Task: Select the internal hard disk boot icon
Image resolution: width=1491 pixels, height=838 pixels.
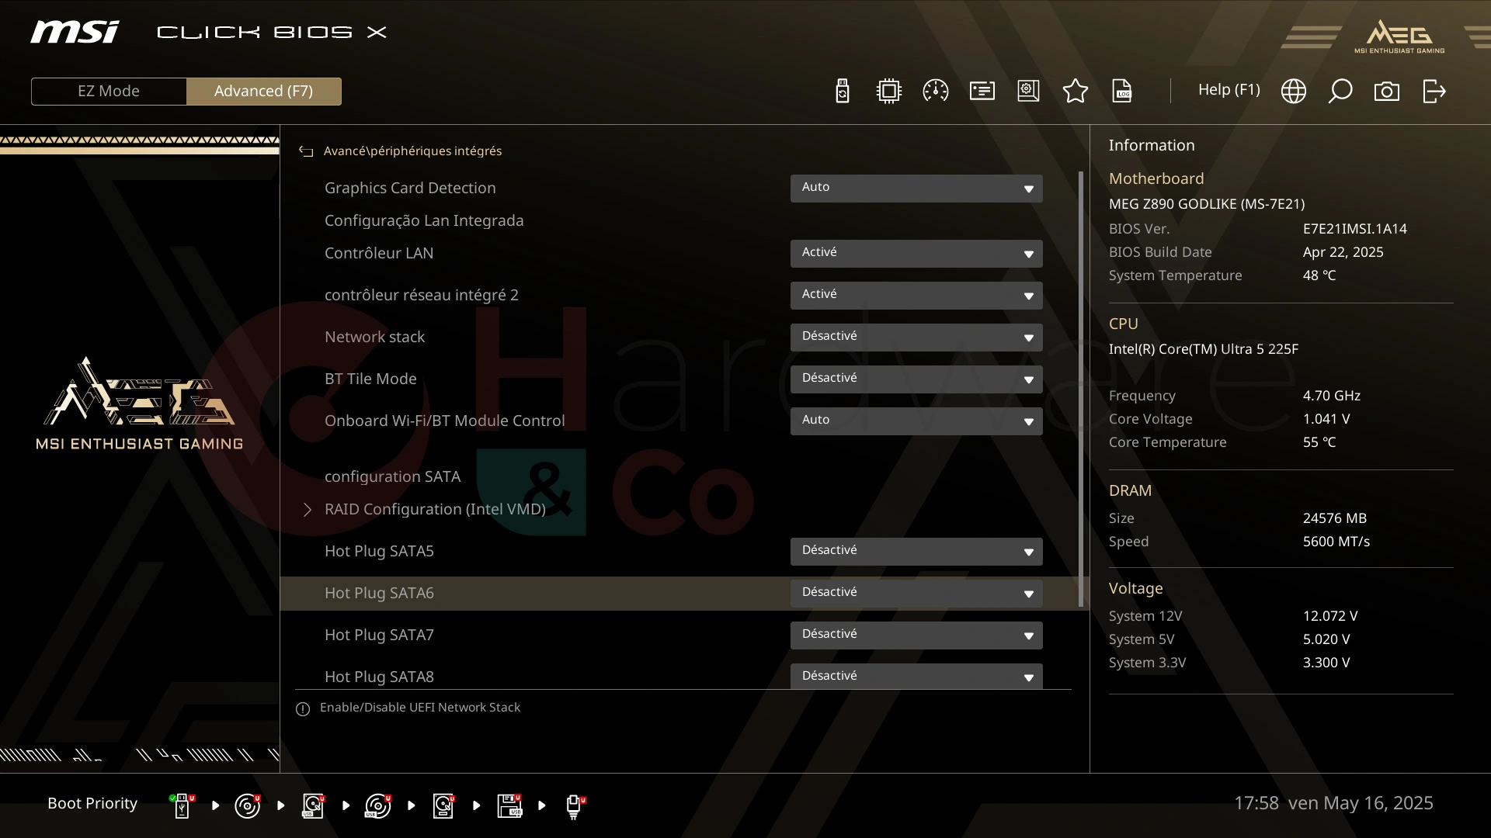Action: click(443, 805)
